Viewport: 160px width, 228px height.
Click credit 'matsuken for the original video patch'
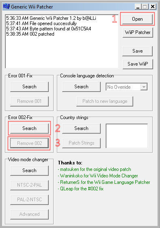[95, 169]
